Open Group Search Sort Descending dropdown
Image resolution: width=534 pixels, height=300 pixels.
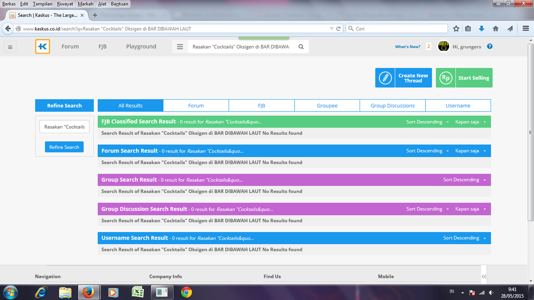[465, 180]
